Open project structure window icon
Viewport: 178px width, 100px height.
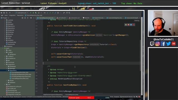67,13
